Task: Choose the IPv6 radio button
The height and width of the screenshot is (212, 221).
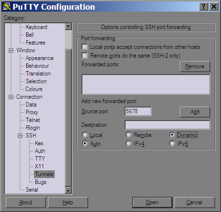Action: (172, 143)
